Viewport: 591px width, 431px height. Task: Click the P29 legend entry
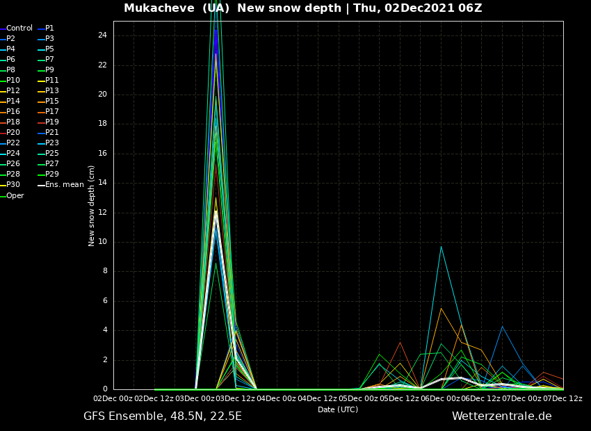[51, 174]
